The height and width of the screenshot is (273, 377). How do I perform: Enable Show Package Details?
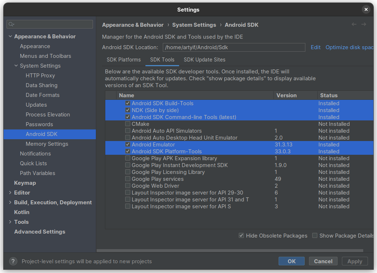click(x=315, y=235)
